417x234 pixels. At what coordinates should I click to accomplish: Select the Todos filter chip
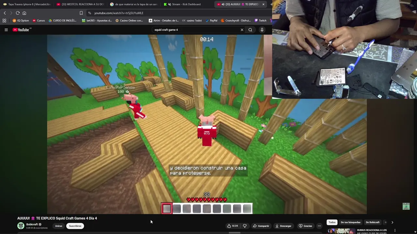tap(332, 222)
